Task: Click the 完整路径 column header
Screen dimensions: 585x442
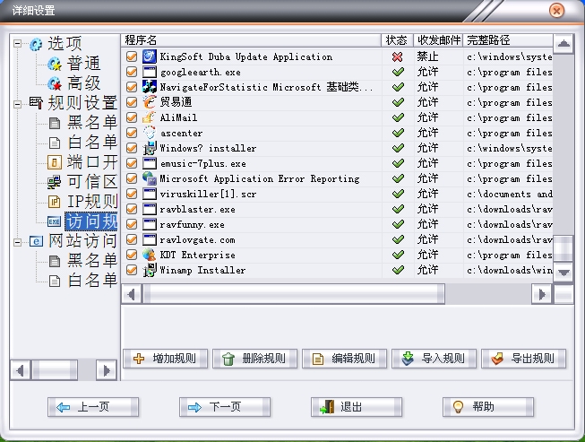Action: pos(508,40)
